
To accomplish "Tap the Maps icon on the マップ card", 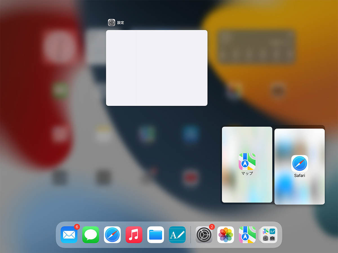I will (247, 162).
